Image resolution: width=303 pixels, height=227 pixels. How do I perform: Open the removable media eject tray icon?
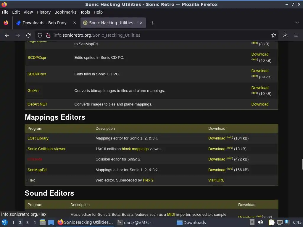[252, 222]
